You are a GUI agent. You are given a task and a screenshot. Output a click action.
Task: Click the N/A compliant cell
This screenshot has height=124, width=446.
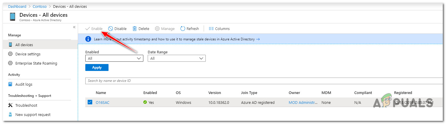(x=358, y=102)
